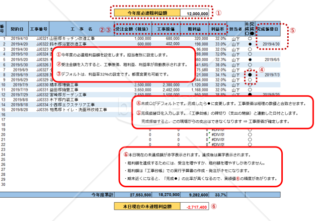Click the 工 事 名 column header
Viewport: 323px width, 221px height.
pyautogui.click(x=81, y=29)
